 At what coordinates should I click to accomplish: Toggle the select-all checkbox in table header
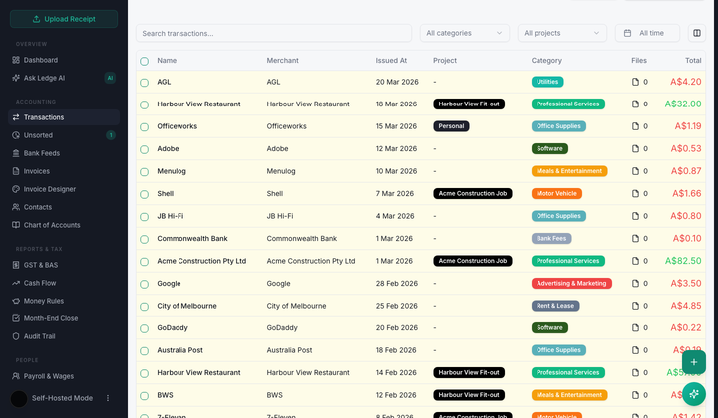144,61
